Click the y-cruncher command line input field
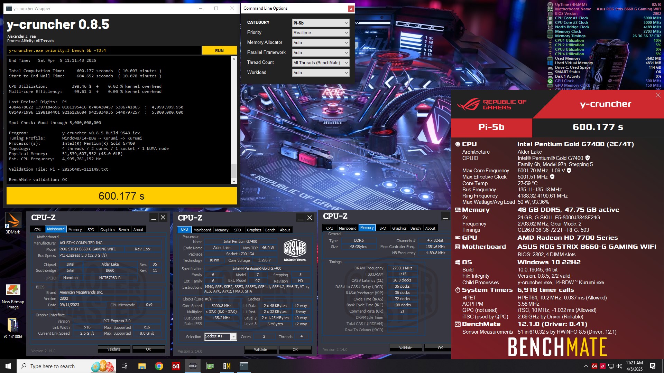The image size is (664, 373). 104,50
